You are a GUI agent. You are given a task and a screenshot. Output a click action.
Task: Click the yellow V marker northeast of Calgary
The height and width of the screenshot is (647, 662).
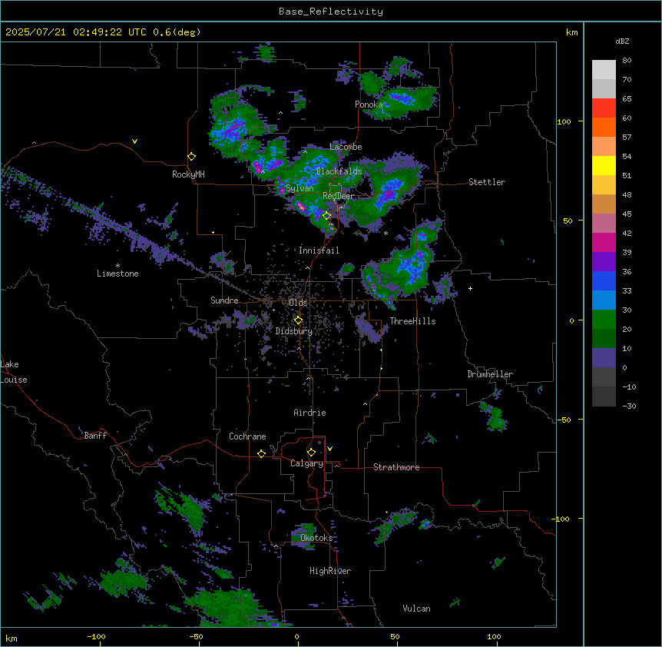329,449
